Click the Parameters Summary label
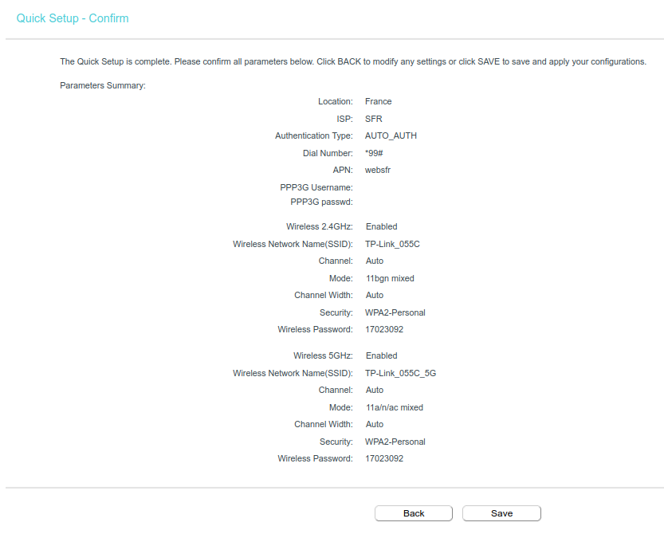The height and width of the screenshot is (538, 664). pyautogui.click(x=103, y=85)
